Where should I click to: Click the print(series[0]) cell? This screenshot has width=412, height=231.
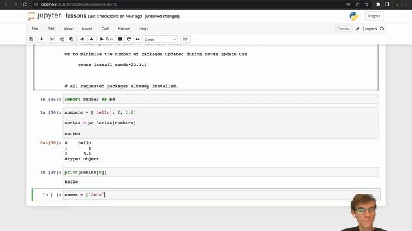(x=221, y=173)
